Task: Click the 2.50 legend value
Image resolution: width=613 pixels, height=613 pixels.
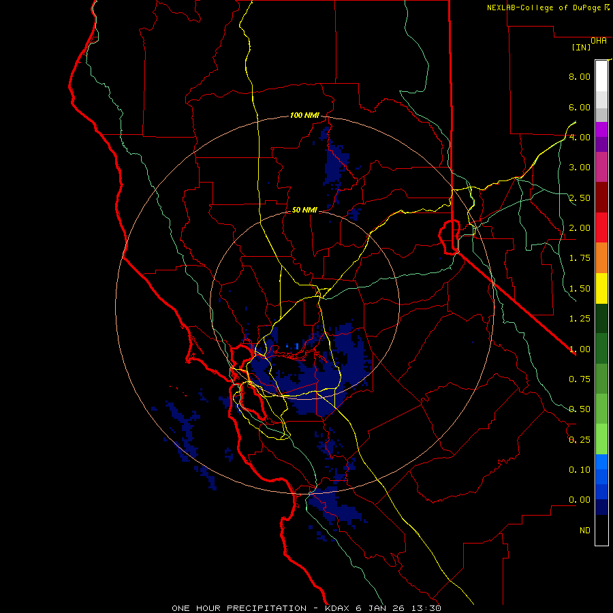Action: pyautogui.click(x=580, y=198)
